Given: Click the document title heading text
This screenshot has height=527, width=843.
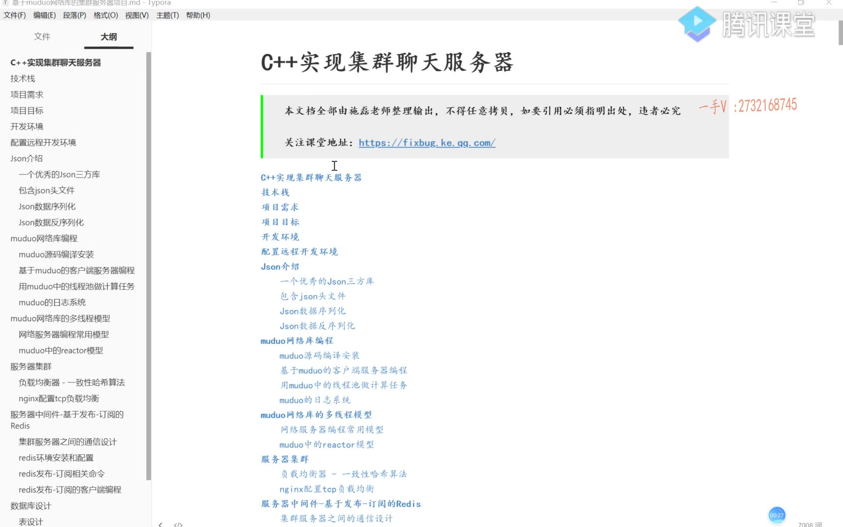Looking at the screenshot, I should (x=388, y=63).
